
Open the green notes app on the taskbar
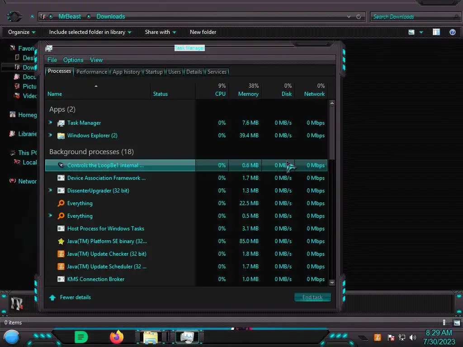click(x=81, y=337)
